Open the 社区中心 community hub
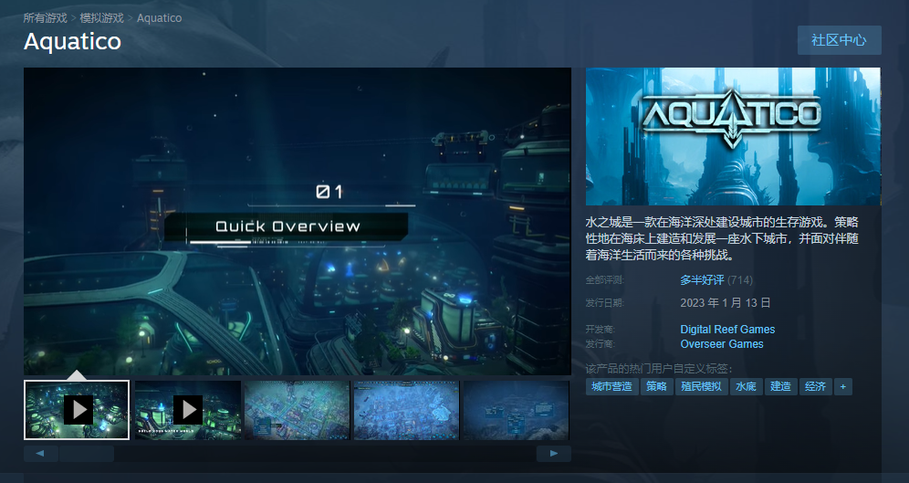 click(x=838, y=40)
